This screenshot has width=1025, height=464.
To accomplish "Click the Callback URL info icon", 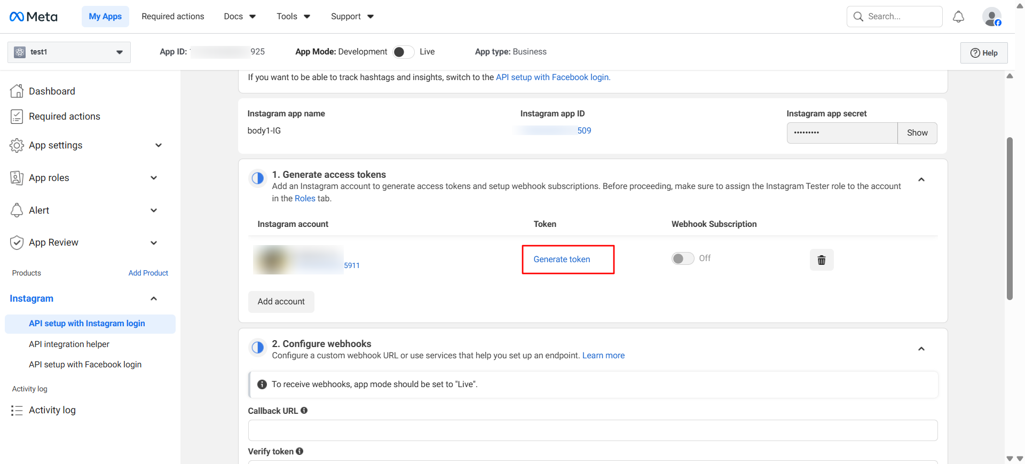I will (304, 411).
